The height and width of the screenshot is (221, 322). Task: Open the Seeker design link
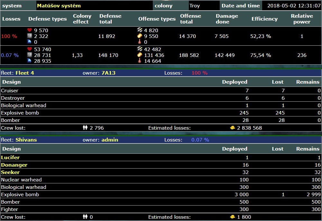coord(10,172)
